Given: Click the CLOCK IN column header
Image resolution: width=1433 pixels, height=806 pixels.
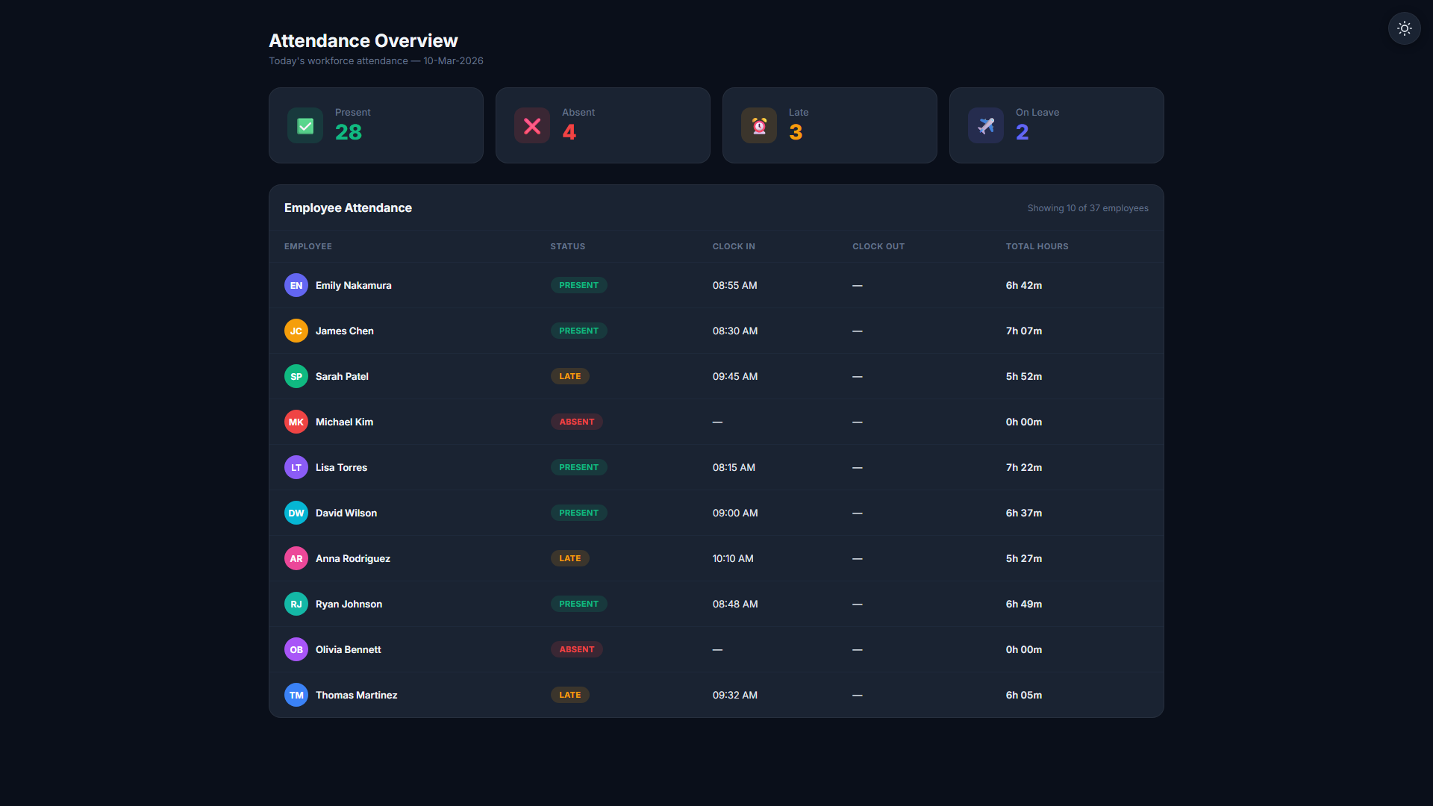Looking at the screenshot, I should pyautogui.click(x=734, y=246).
